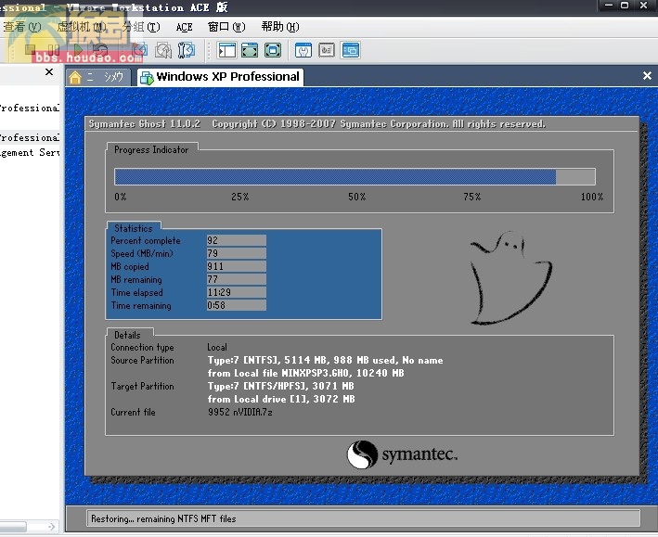Open the 帮助(H) menu
The height and width of the screenshot is (537, 658).
(280, 27)
